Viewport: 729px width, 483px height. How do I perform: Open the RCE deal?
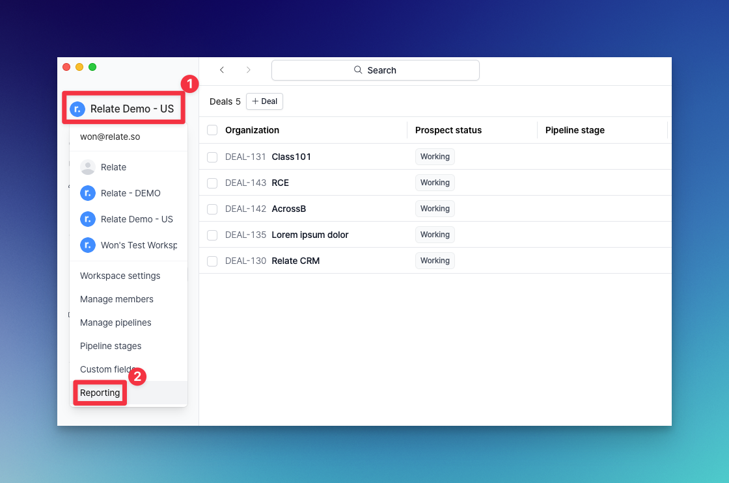281,183
